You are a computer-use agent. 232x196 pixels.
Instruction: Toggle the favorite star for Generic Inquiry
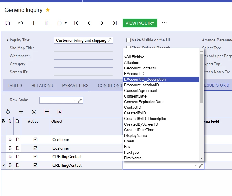48,10
